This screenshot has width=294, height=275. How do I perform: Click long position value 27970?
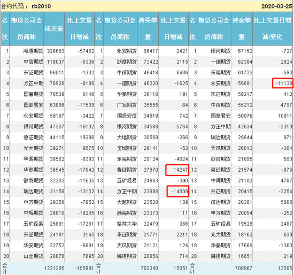[151, 170]
